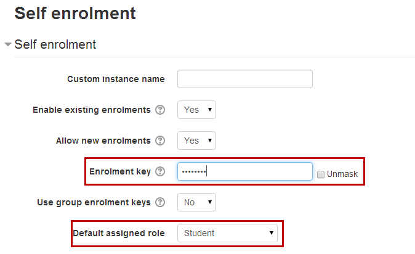The width and height of the screenshot is (415, 254).
Task: Open help for Allow new enrolments
Action: (x=160, y=141)
